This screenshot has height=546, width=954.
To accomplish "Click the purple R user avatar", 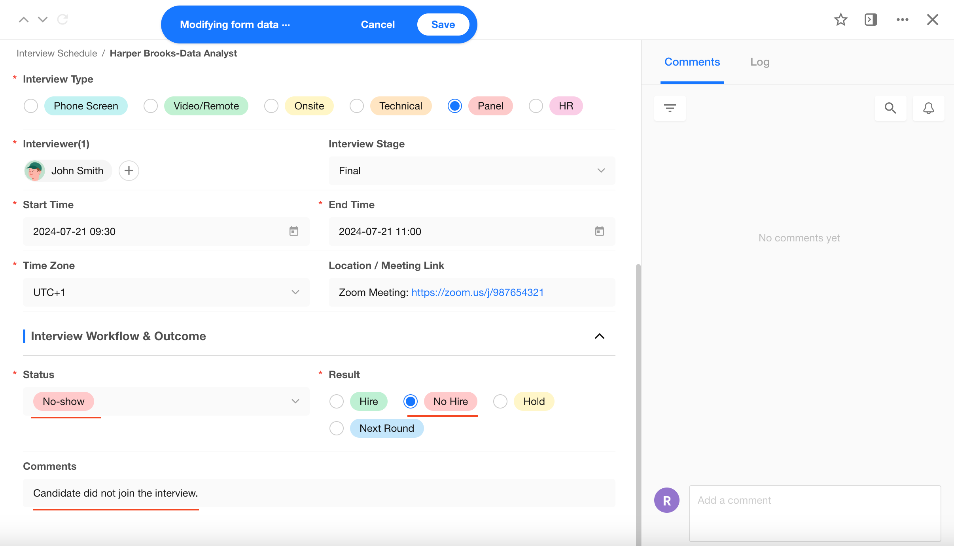I will pyautogui.click(x=667, y=500).
